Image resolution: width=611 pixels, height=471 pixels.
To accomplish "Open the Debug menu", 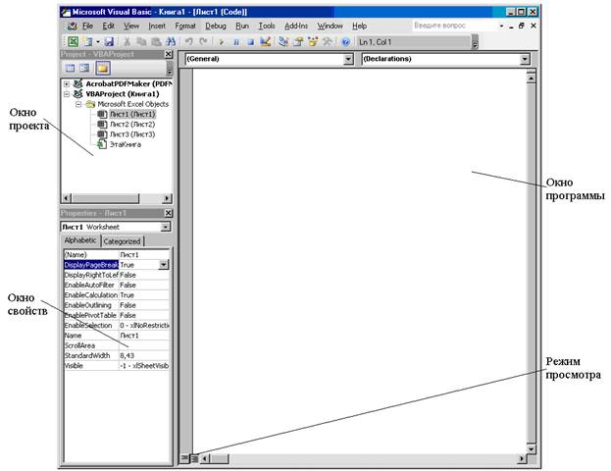I will point(216,26).
